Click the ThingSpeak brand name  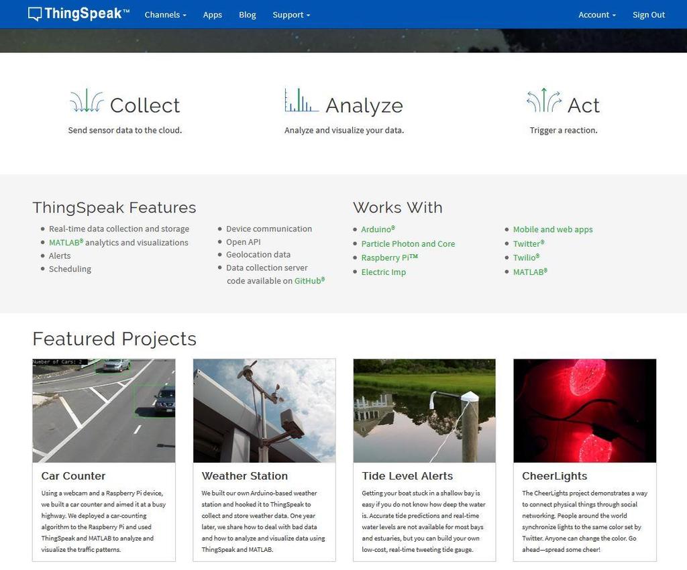87,13
